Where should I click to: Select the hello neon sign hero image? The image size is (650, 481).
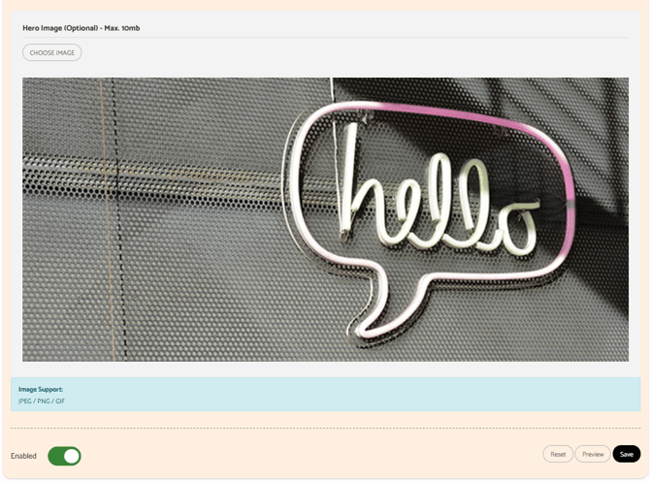coord(325,219)
